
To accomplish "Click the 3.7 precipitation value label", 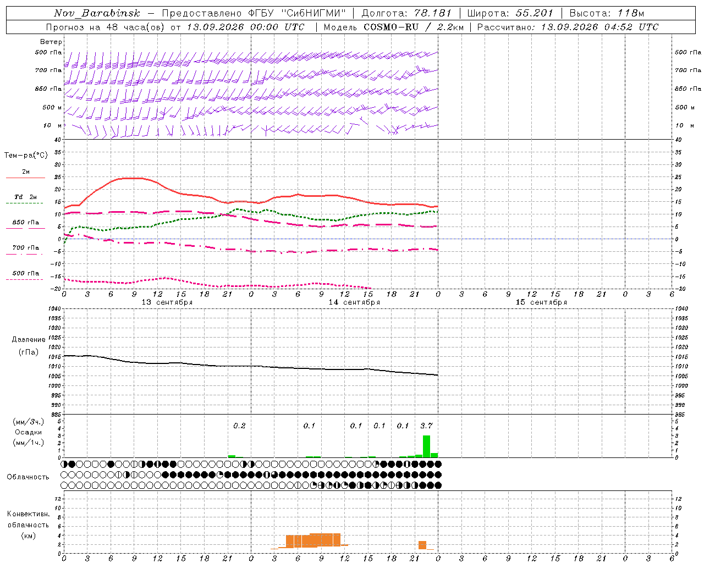I will click(x=426, y=426).
